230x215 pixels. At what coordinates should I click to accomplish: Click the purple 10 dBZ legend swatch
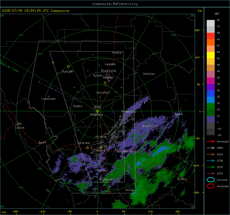[211, 119]
